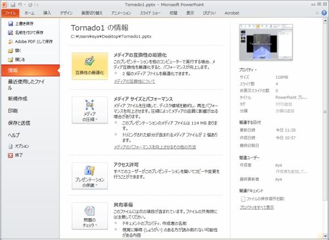Click the 共有準備 heading

click(123, 205)
